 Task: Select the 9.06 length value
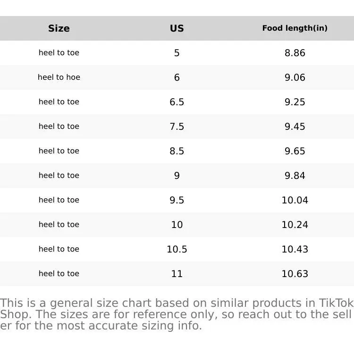point(295,77)
